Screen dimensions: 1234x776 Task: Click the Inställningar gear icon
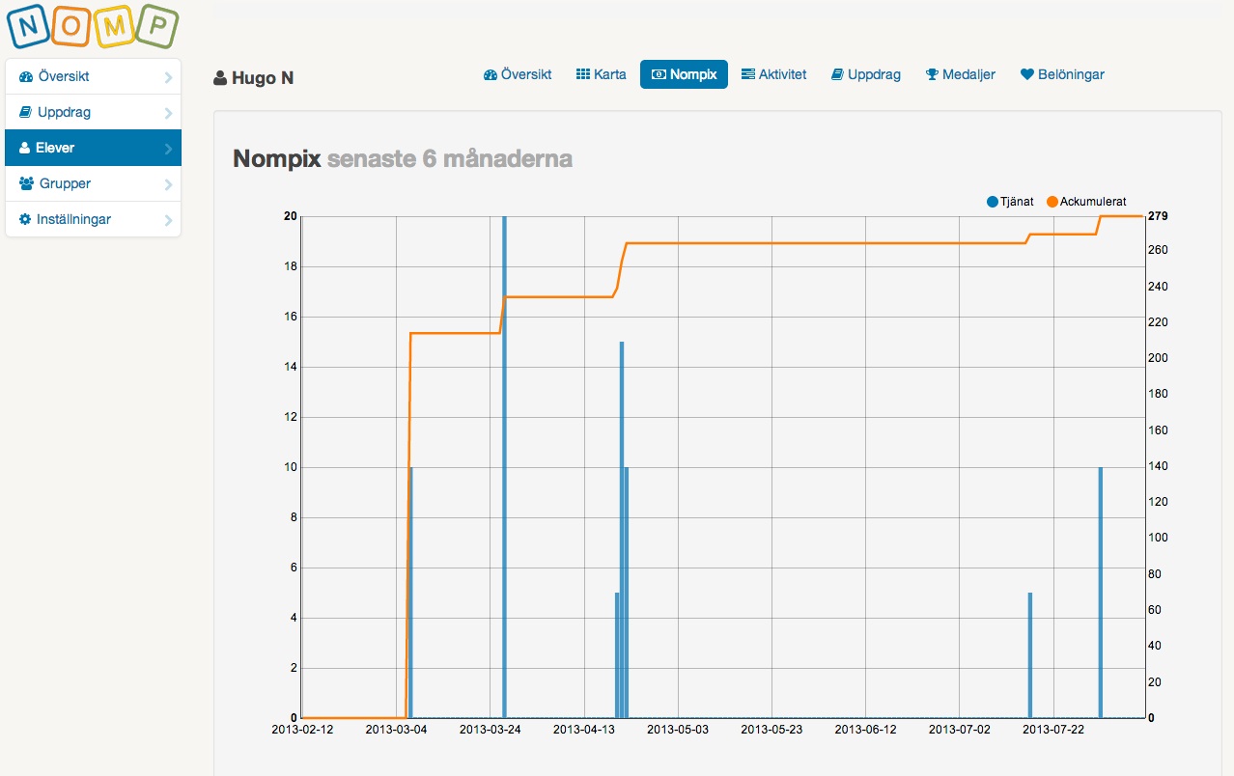(24, 219)
